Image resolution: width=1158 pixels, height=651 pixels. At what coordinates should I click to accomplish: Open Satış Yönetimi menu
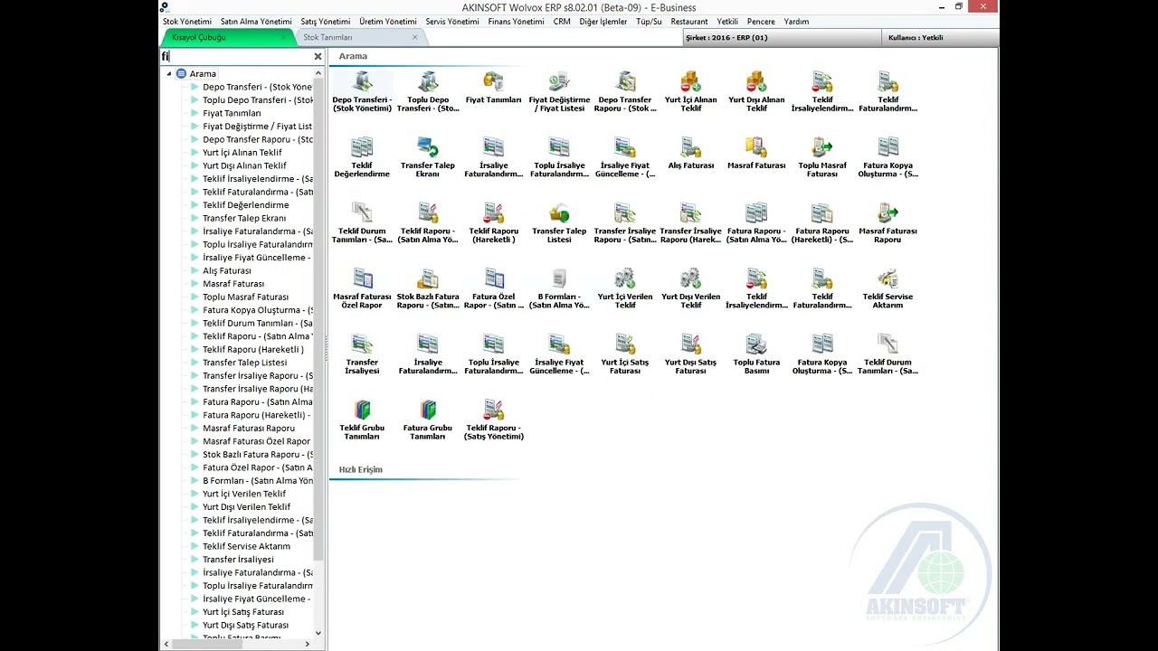[x=325, y=22]
